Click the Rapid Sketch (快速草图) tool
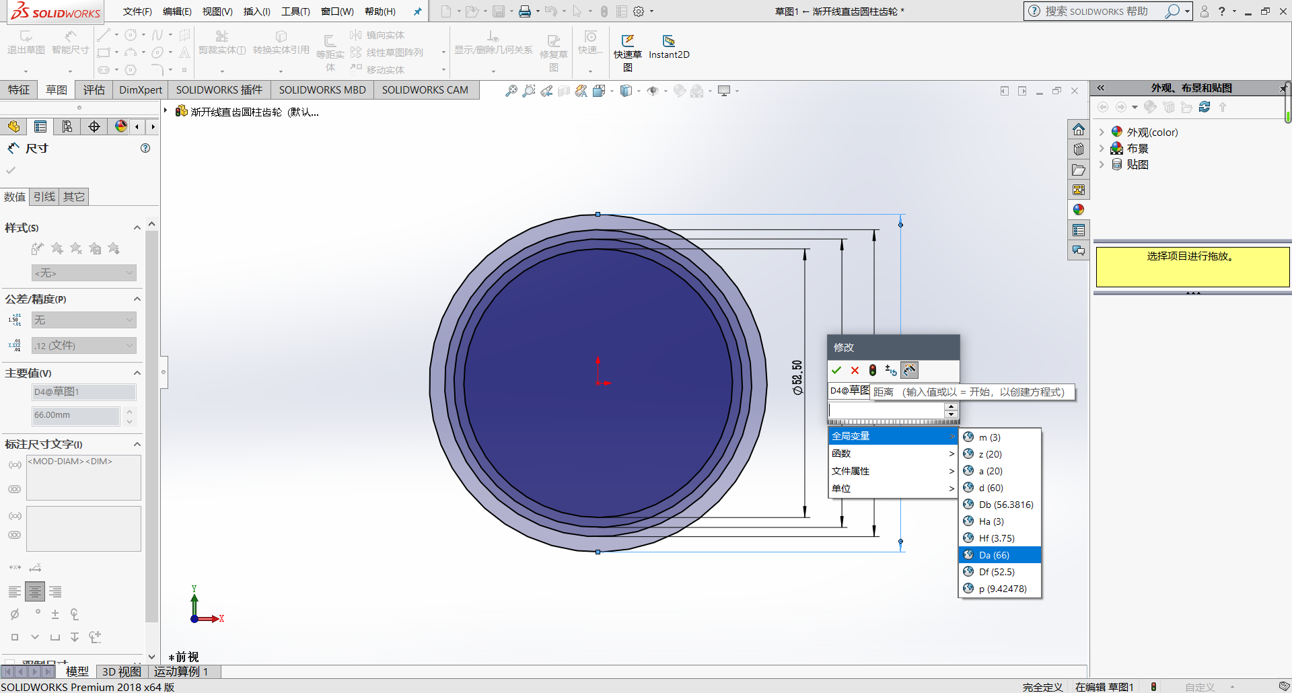 (627, 52)
